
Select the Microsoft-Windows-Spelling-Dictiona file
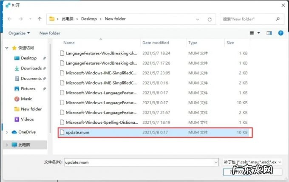tap(154, 122)
